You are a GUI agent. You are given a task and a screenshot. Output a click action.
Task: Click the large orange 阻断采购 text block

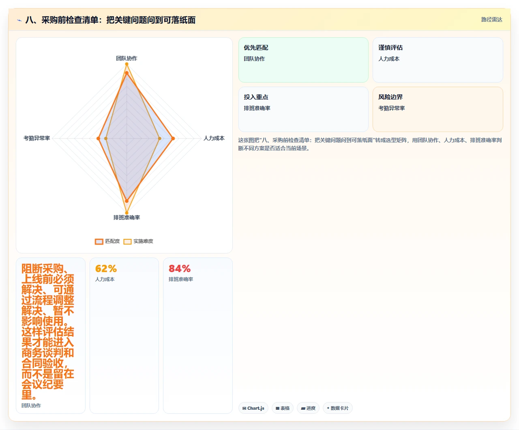(x=48, y=332)
